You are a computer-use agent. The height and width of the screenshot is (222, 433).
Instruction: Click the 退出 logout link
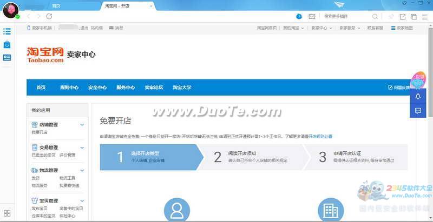84,28
